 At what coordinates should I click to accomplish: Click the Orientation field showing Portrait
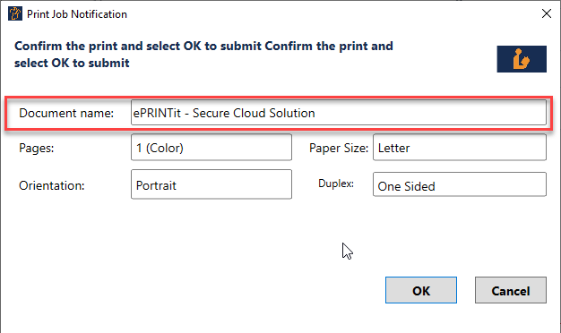(211, 184)
